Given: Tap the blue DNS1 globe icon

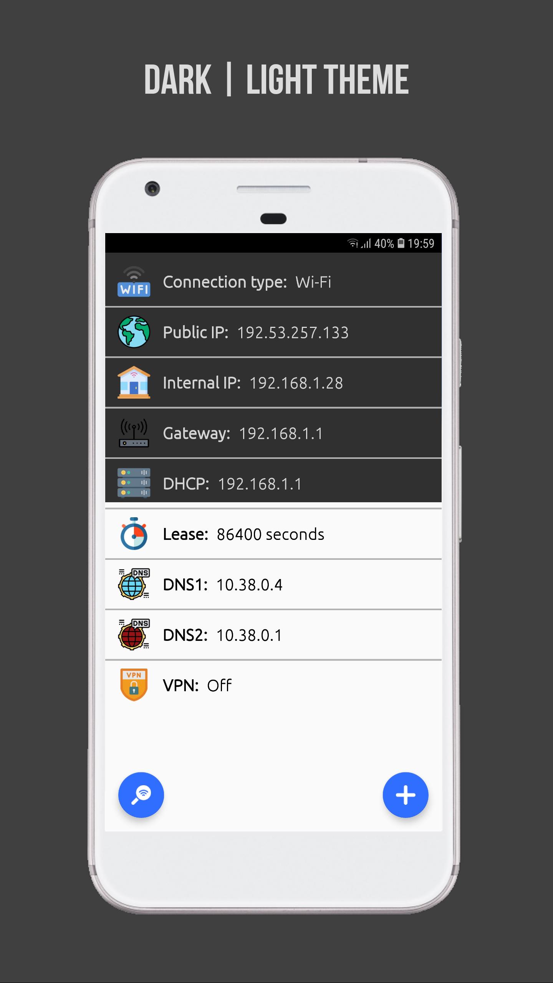Looking at the screenshot, I should pyautogui.click(x=134, y=584).
